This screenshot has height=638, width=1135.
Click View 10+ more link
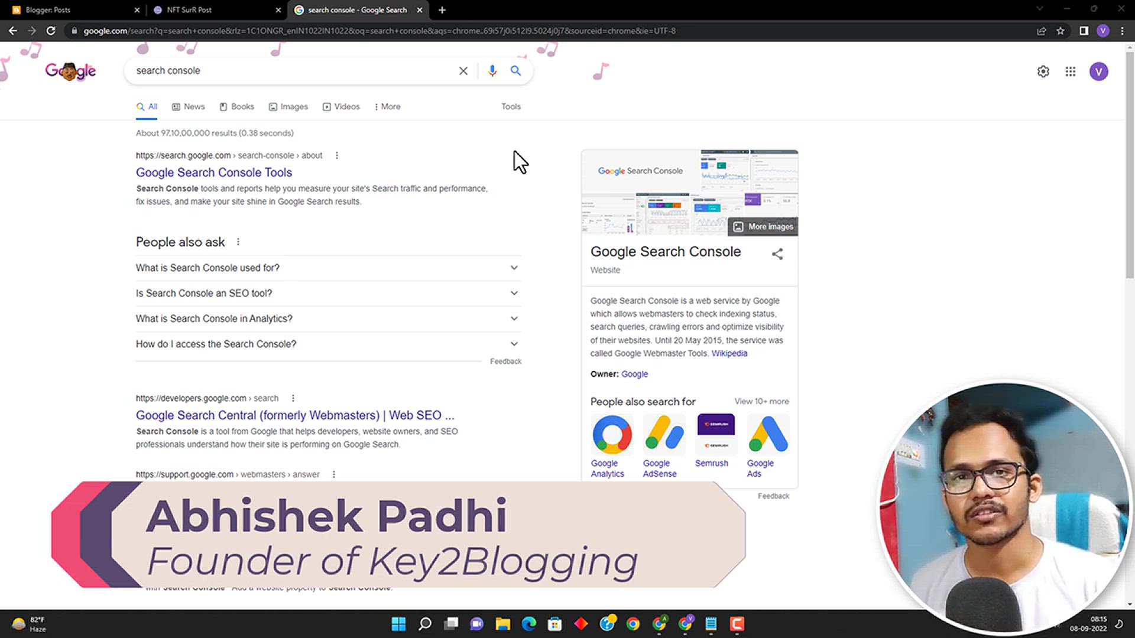pos(761,402)
